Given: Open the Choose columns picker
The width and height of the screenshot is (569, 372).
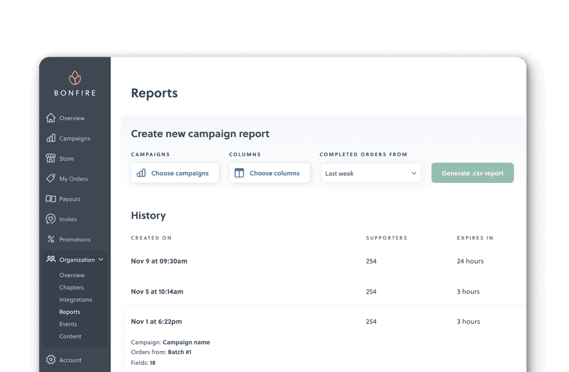Looking at the screenshot, I should click(269, 173).
